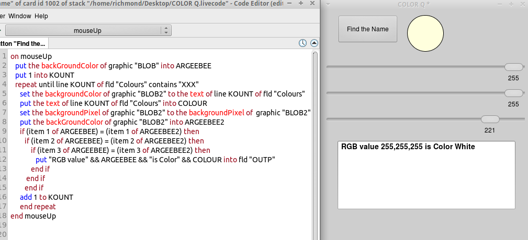The image size is (528, 240).
Task: Close the COLOR Q stack window
Action: click(x=522, y=4)
